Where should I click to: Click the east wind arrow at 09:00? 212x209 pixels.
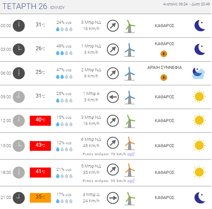point(113,97)
